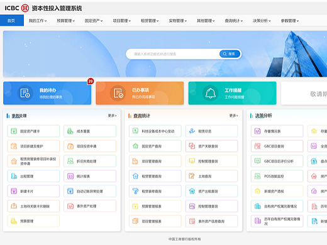Click the 搜索 button
This screenshot has width=327, height=245.
tap(230, 54)
